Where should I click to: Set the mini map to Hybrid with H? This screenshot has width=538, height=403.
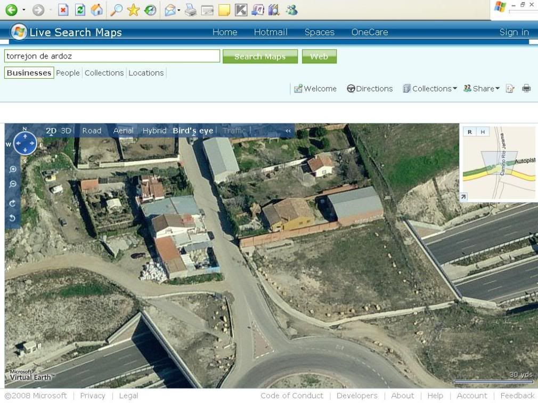pyautogui.click(x=482, y=132)
